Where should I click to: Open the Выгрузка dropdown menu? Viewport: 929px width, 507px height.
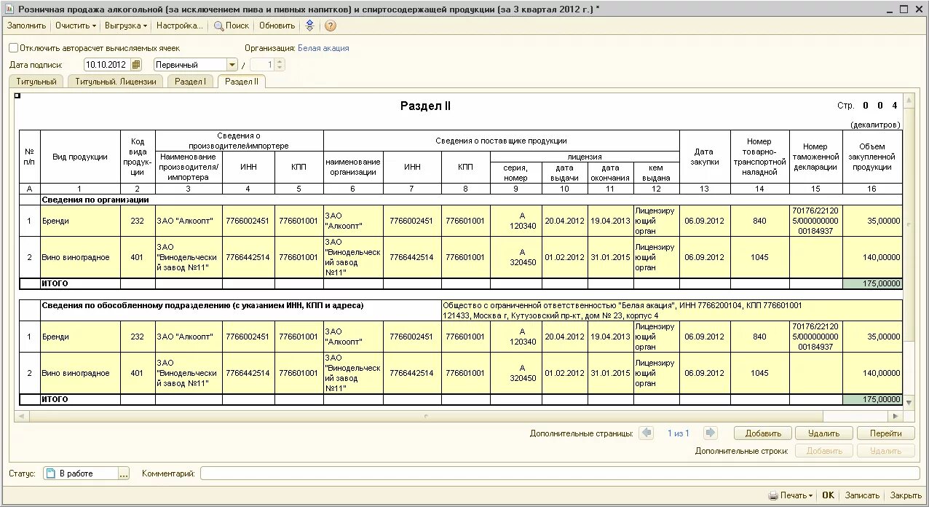tap(126, 25)
